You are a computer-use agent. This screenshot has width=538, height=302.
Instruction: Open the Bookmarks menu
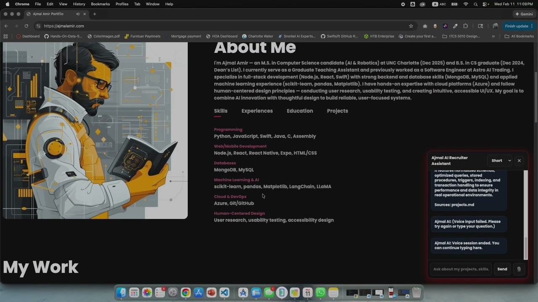[100, 4]
